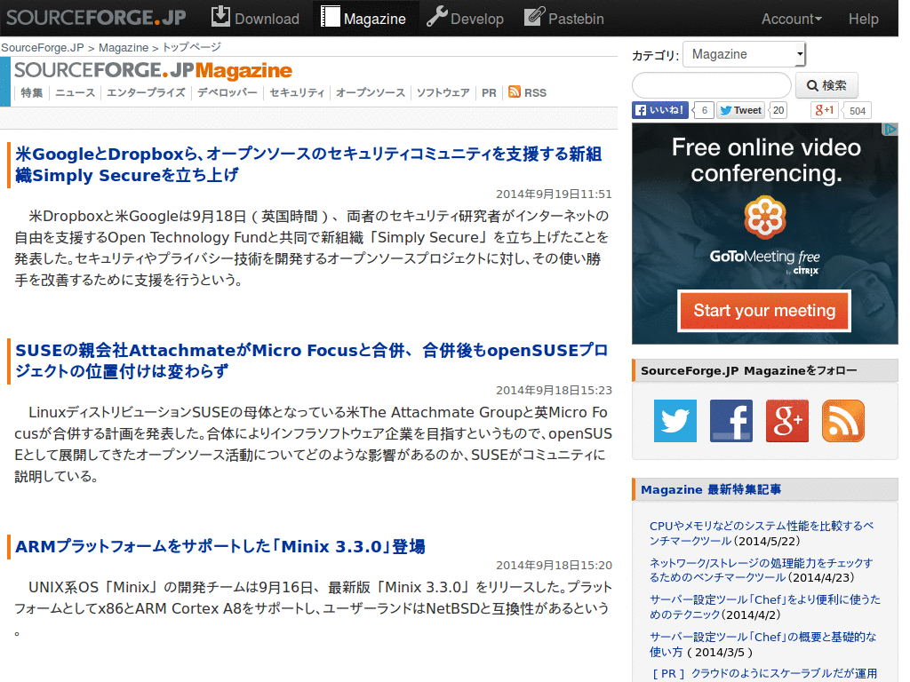The width and height of the screenshot is (910, 682).
Task: Open ネットワーク/ストレージ benchmark feature link
Action: [x=761, y=570]
